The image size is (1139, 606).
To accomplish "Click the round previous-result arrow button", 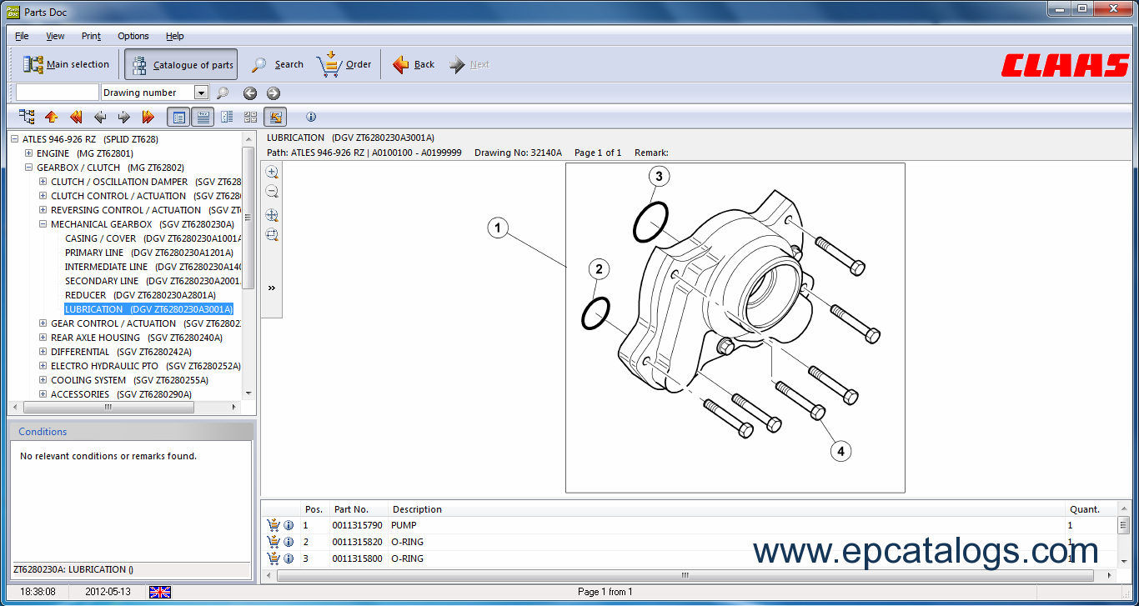I will point(250,93).
